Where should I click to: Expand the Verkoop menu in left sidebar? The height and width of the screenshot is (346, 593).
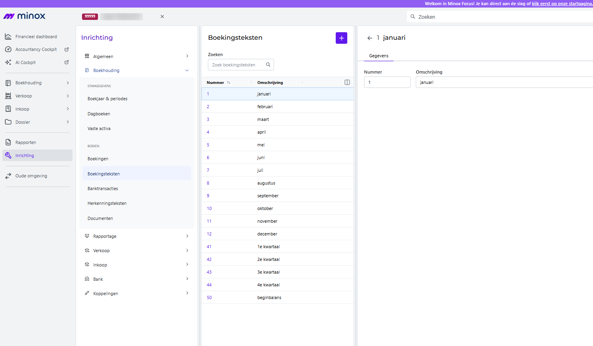[x=37, y=96]
